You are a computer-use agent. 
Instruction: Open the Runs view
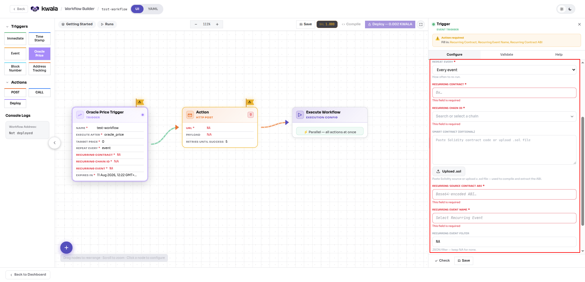(x=107, y=24)
